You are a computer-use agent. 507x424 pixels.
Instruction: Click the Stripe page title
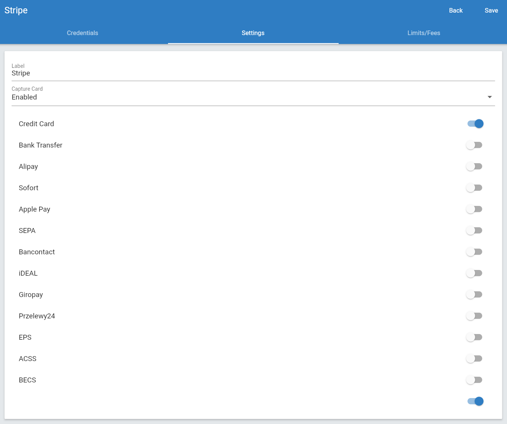click(16, 10)
